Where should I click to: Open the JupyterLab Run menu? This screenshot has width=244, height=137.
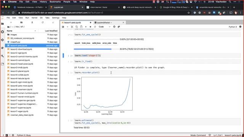tap(27, 18)
